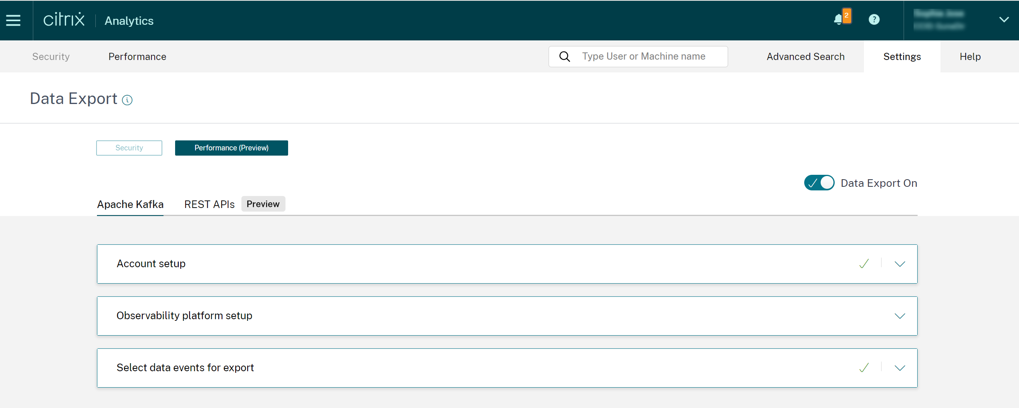Turn off the Data Export toggle

pos(819,183)
